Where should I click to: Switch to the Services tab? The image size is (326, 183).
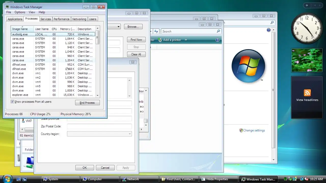point(46,19)
